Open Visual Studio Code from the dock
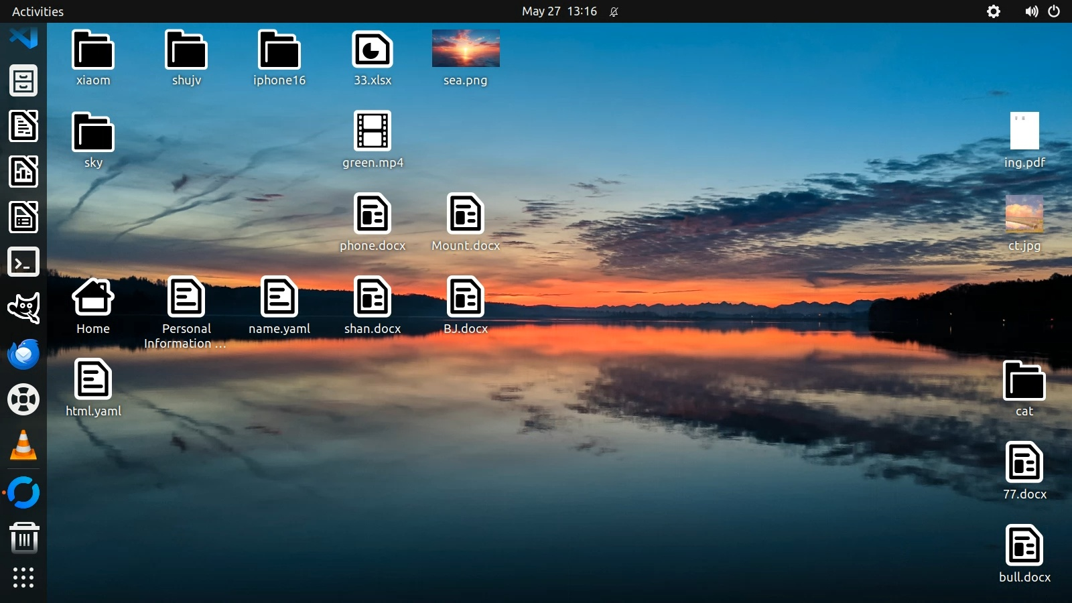This screenshot has width=1072, height=603. tap(23, 37)
